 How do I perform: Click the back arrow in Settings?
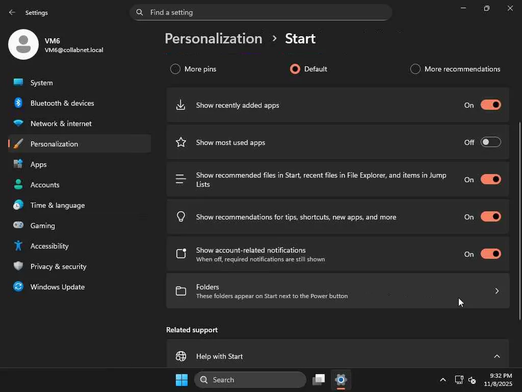pyautogui.click(x=12, y=12)
